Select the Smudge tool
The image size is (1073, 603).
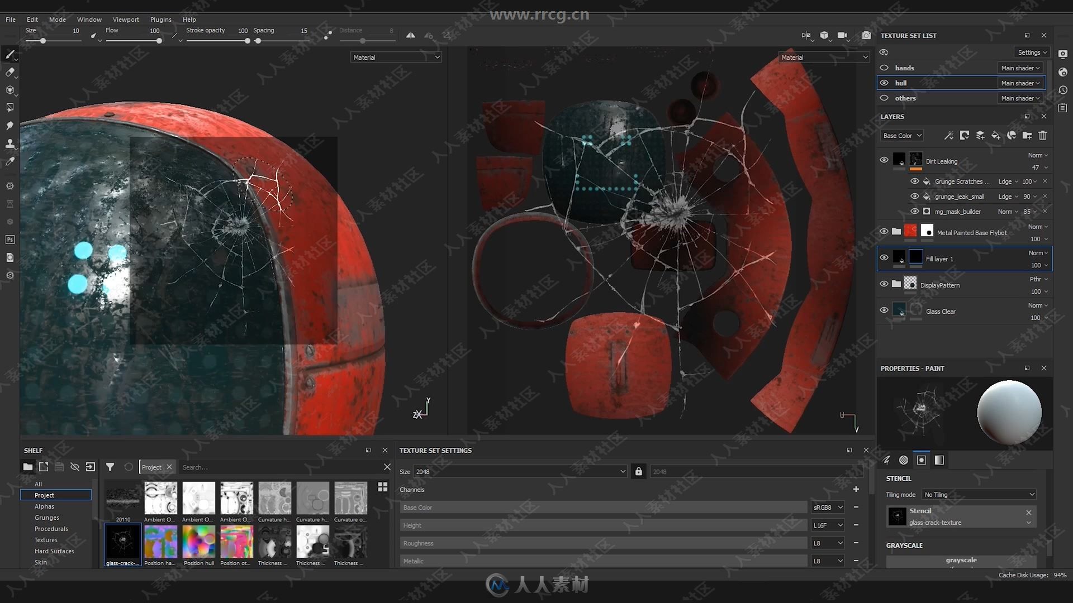(10, 126)
